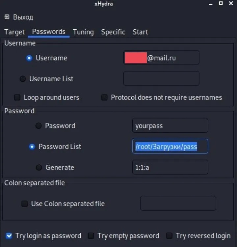This screenshot has height=247, width=237.
Task: Click the Выход exit icon
Action: click(x=7, y=17)
